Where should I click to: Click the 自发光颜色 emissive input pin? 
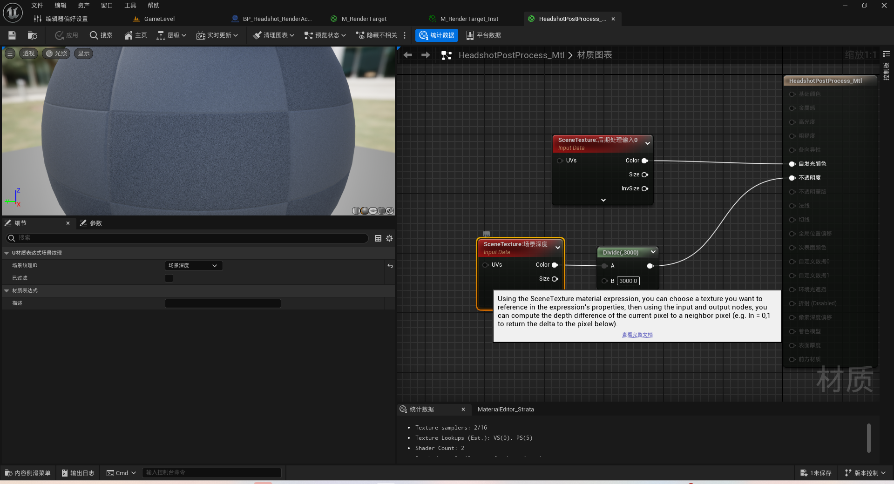(x=792, y=164)
